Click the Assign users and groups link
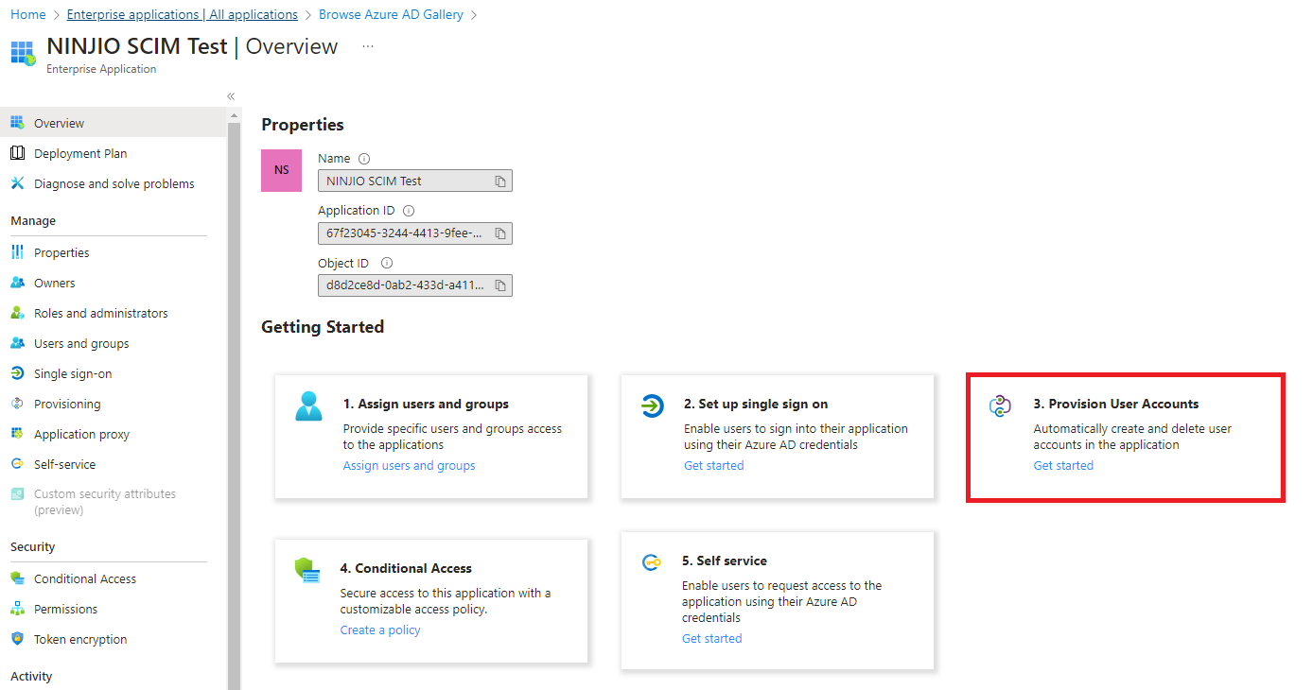This screenshot has width=1313, height=690. click(409, 465)
